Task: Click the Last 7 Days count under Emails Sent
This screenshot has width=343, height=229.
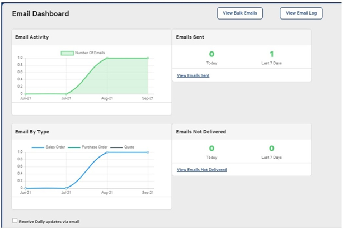Action: pyautogui.click(x=271, y=54)
